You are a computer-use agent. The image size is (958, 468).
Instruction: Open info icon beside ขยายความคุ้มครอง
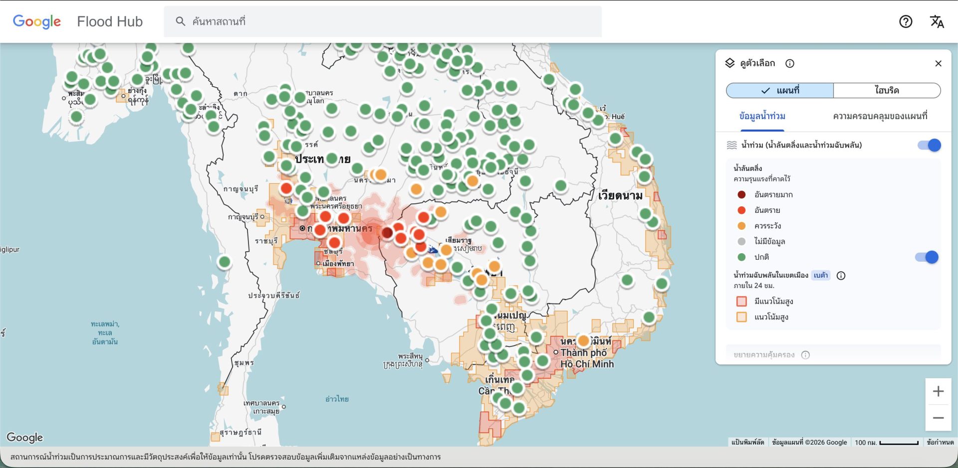coord(805,355)
